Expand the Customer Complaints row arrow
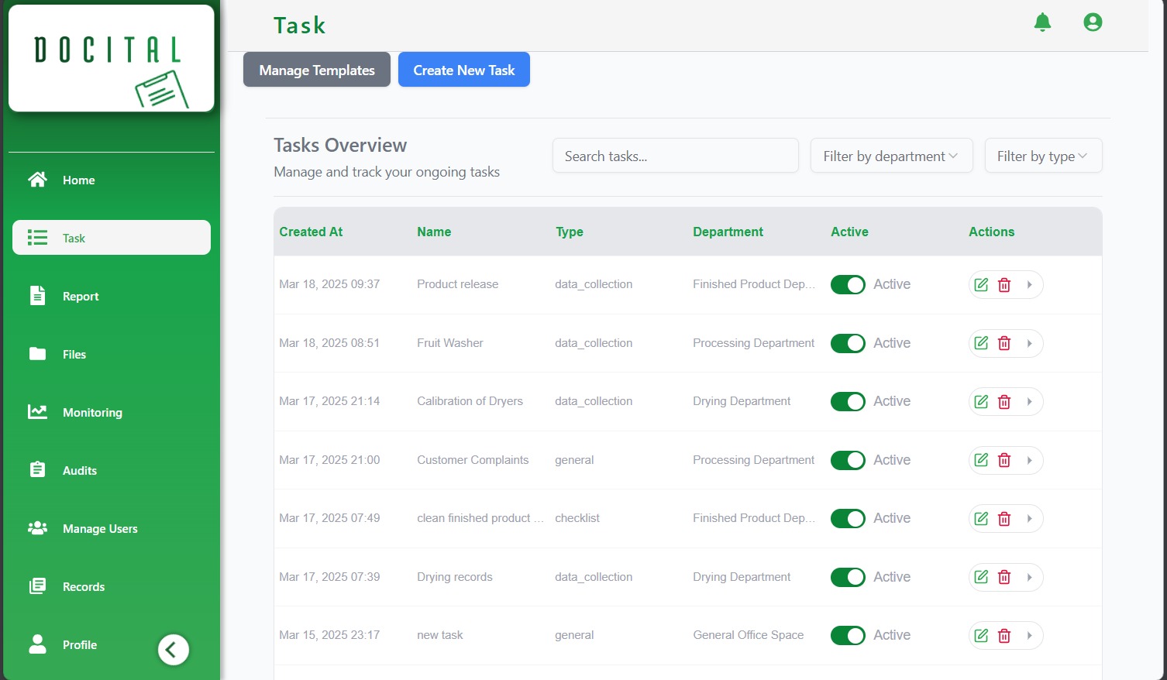Screen dimensions: 1167x680 (x=1029, y=460)
